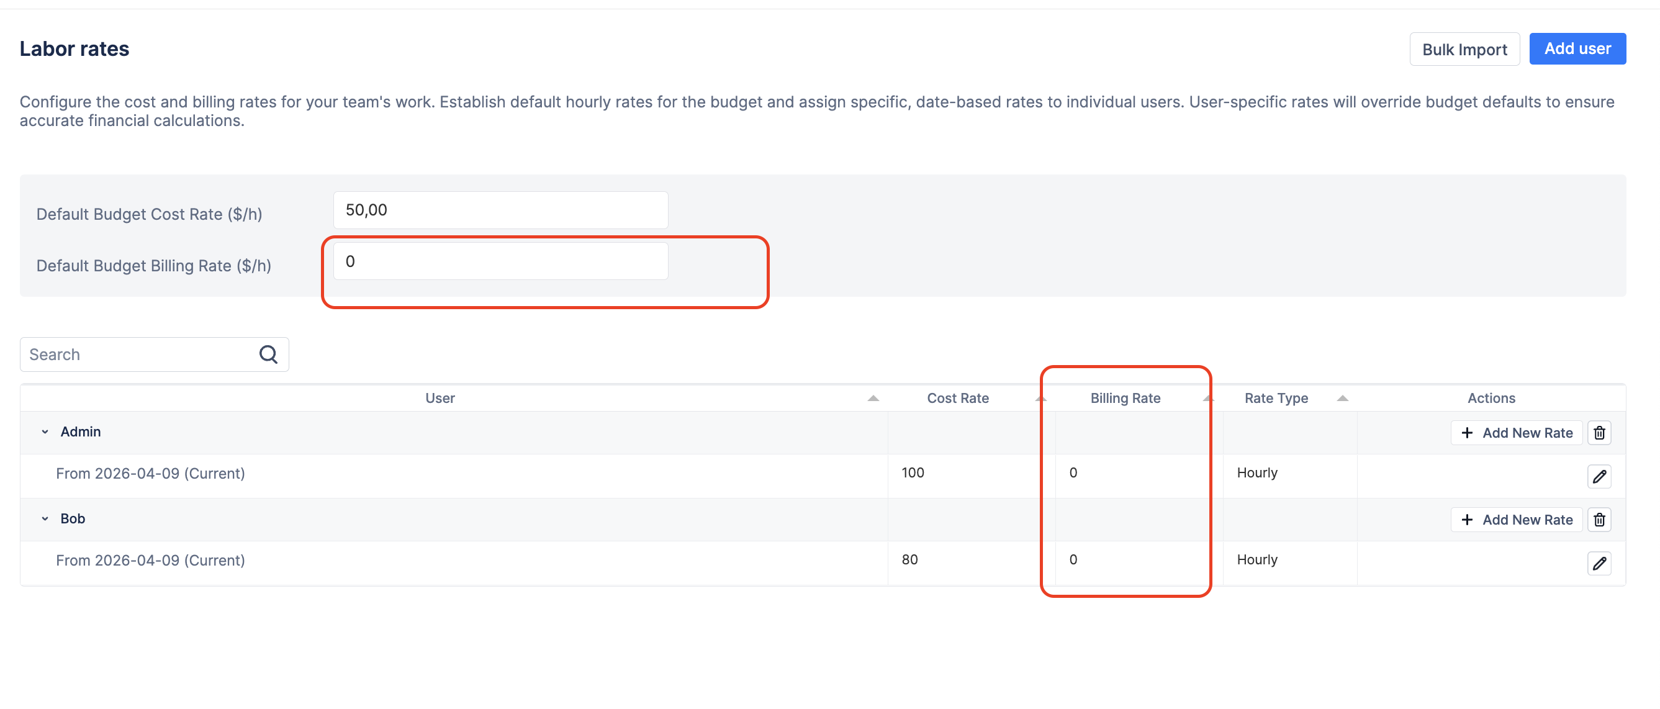Sort table by Rate Type arrow
The image size is (1660, 709).
click(x=1342, y=399)
